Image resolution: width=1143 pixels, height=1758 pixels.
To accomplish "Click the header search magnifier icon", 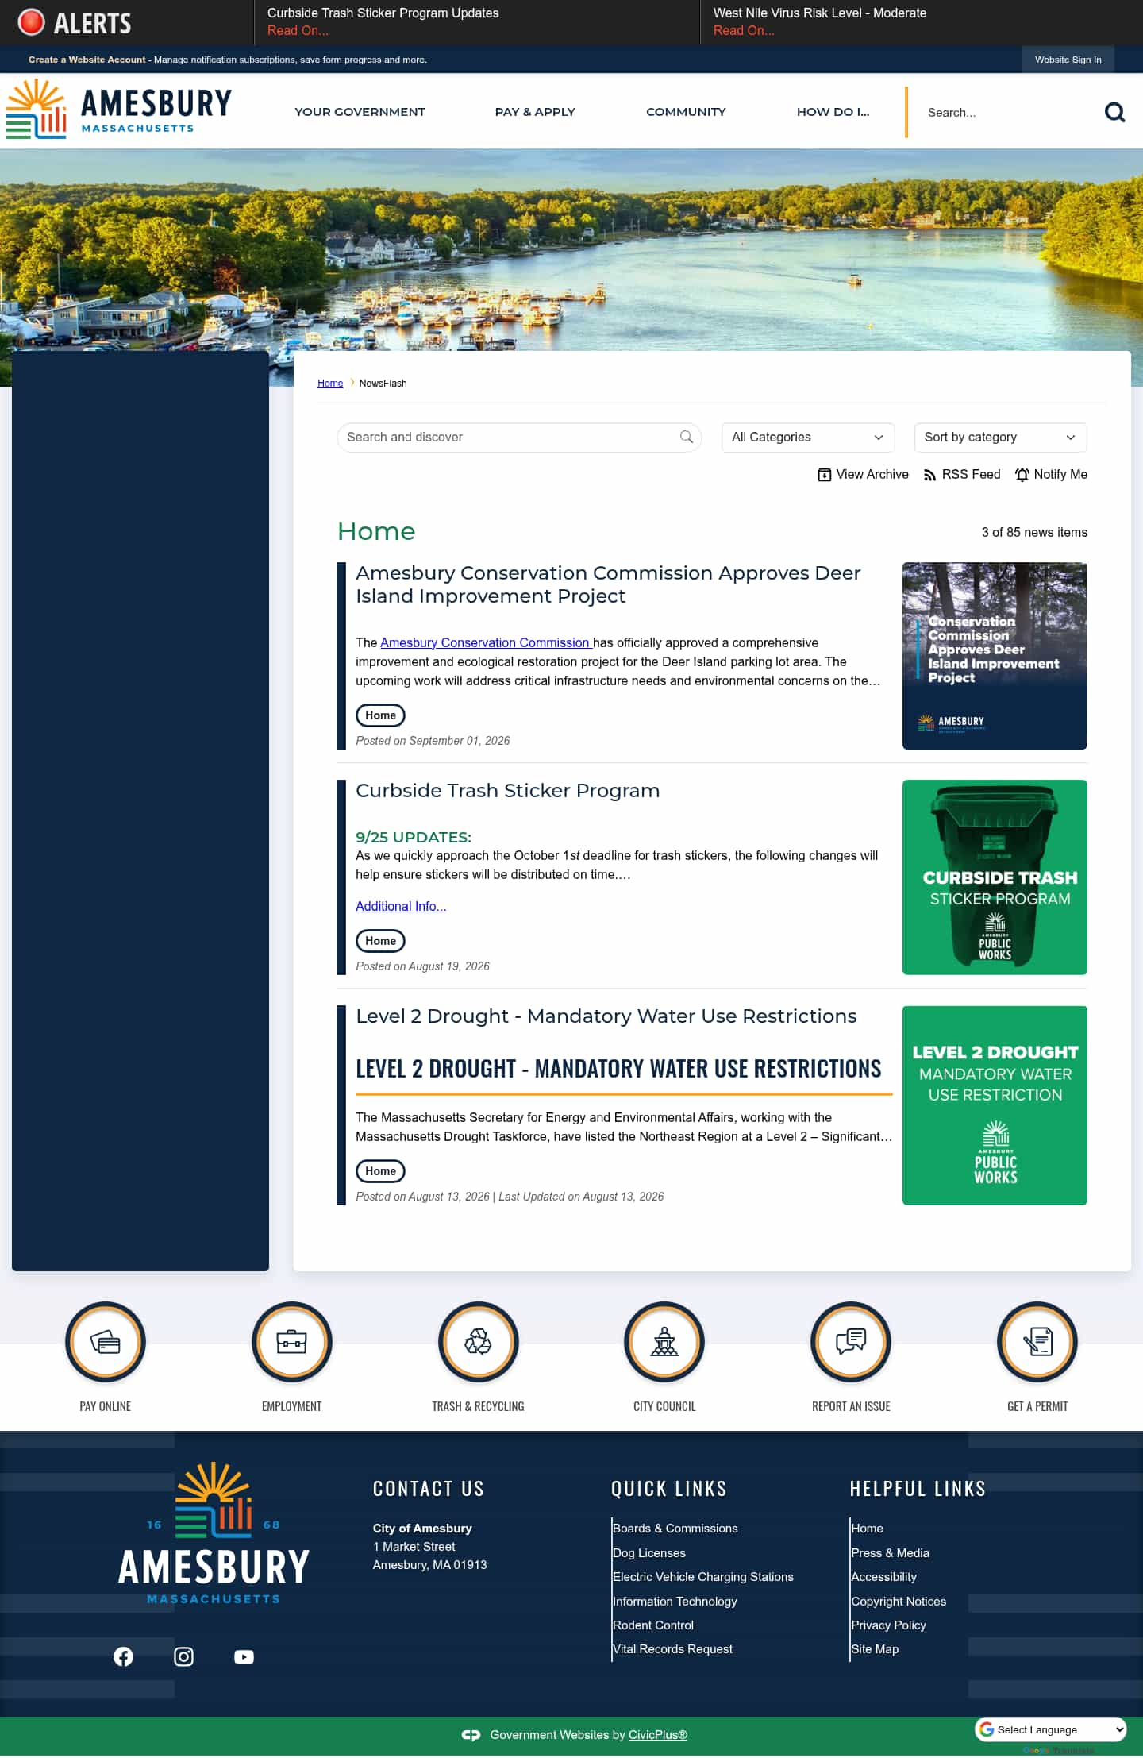I will (x=1114, y=113).
